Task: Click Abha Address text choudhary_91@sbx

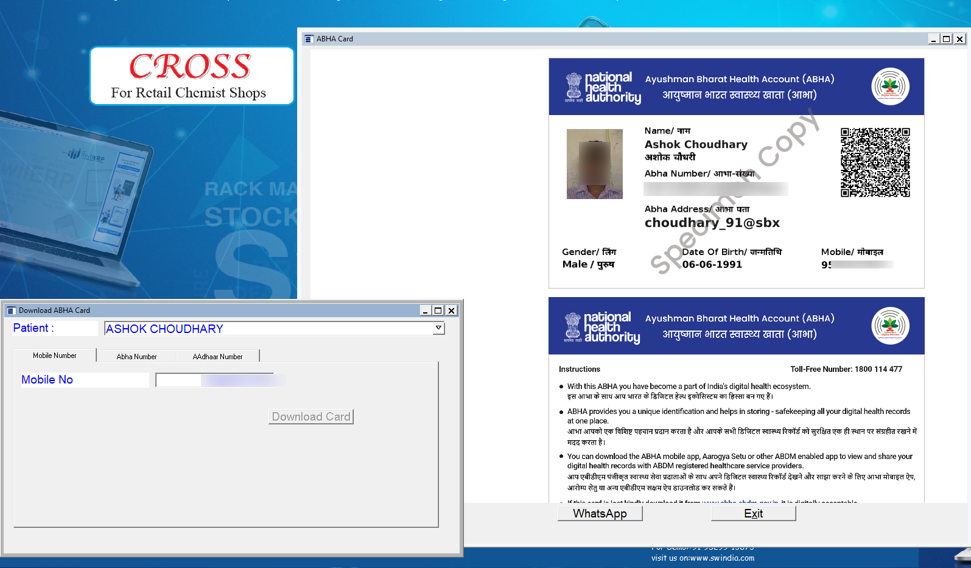Action: coord(712,223)
